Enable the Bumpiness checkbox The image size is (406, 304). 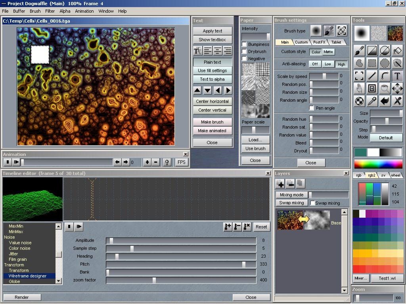pyautogui.click(x=244, y=44)
